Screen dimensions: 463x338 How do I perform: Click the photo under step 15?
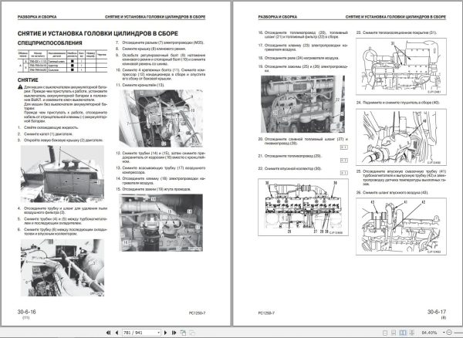pos(161,222)
